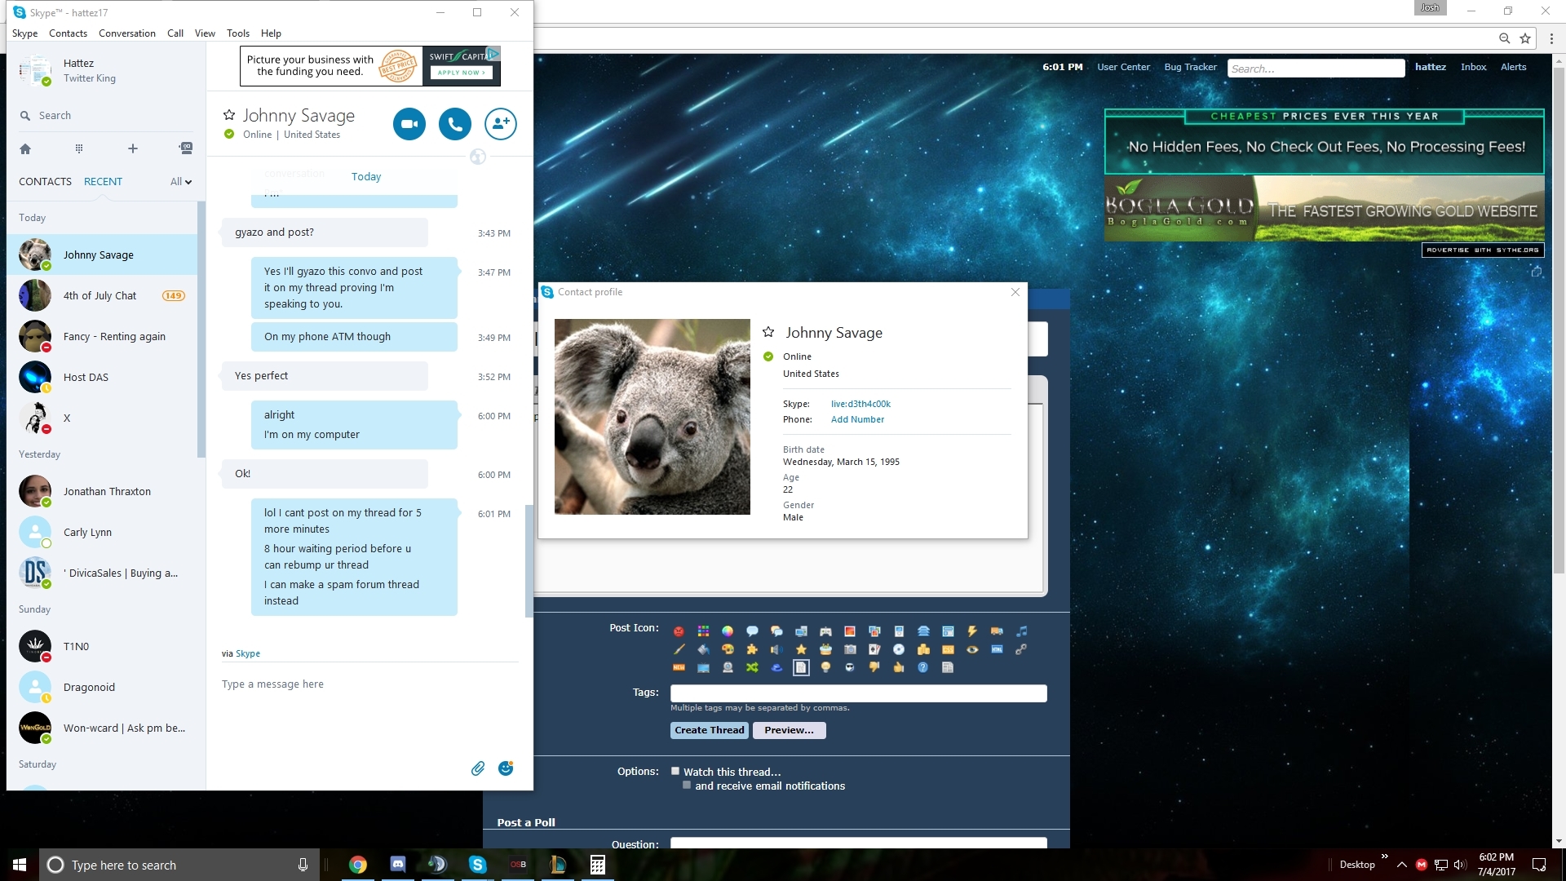
Task: Click the Preview button
Action: point(789,730)
